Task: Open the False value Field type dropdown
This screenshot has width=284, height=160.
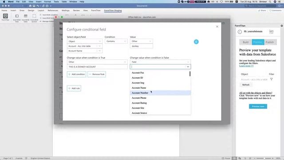Action: tap(160, 62)
